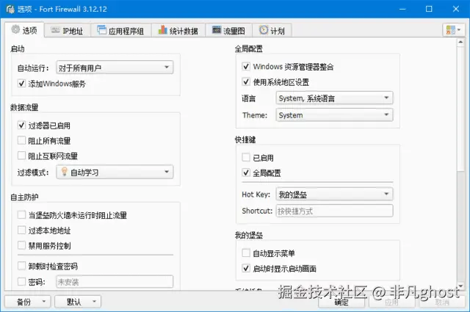This screenshot has width=470, height=312.
Task: Select the 选项 tab
Action: click(24, 29)
